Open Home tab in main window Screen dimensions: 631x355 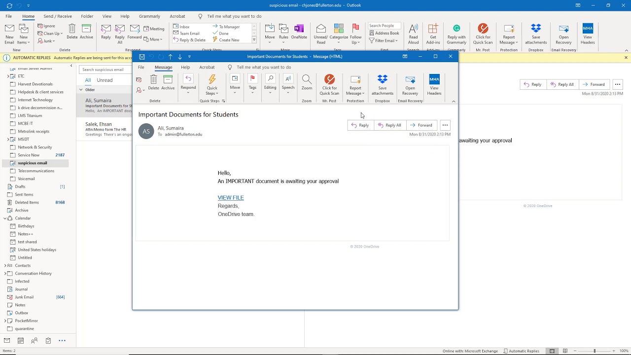tap(29, 16)
